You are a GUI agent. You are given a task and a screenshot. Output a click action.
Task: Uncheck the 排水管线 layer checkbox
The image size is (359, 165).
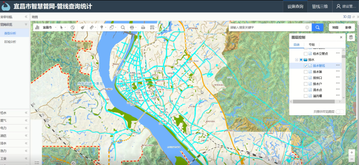306,65
